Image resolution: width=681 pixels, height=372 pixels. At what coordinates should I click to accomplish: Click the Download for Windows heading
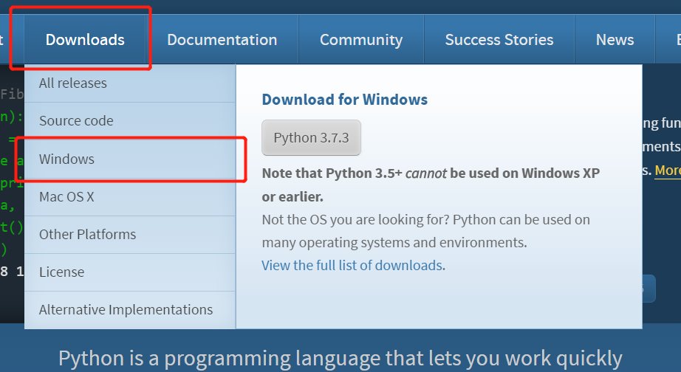tap(344, 100)
